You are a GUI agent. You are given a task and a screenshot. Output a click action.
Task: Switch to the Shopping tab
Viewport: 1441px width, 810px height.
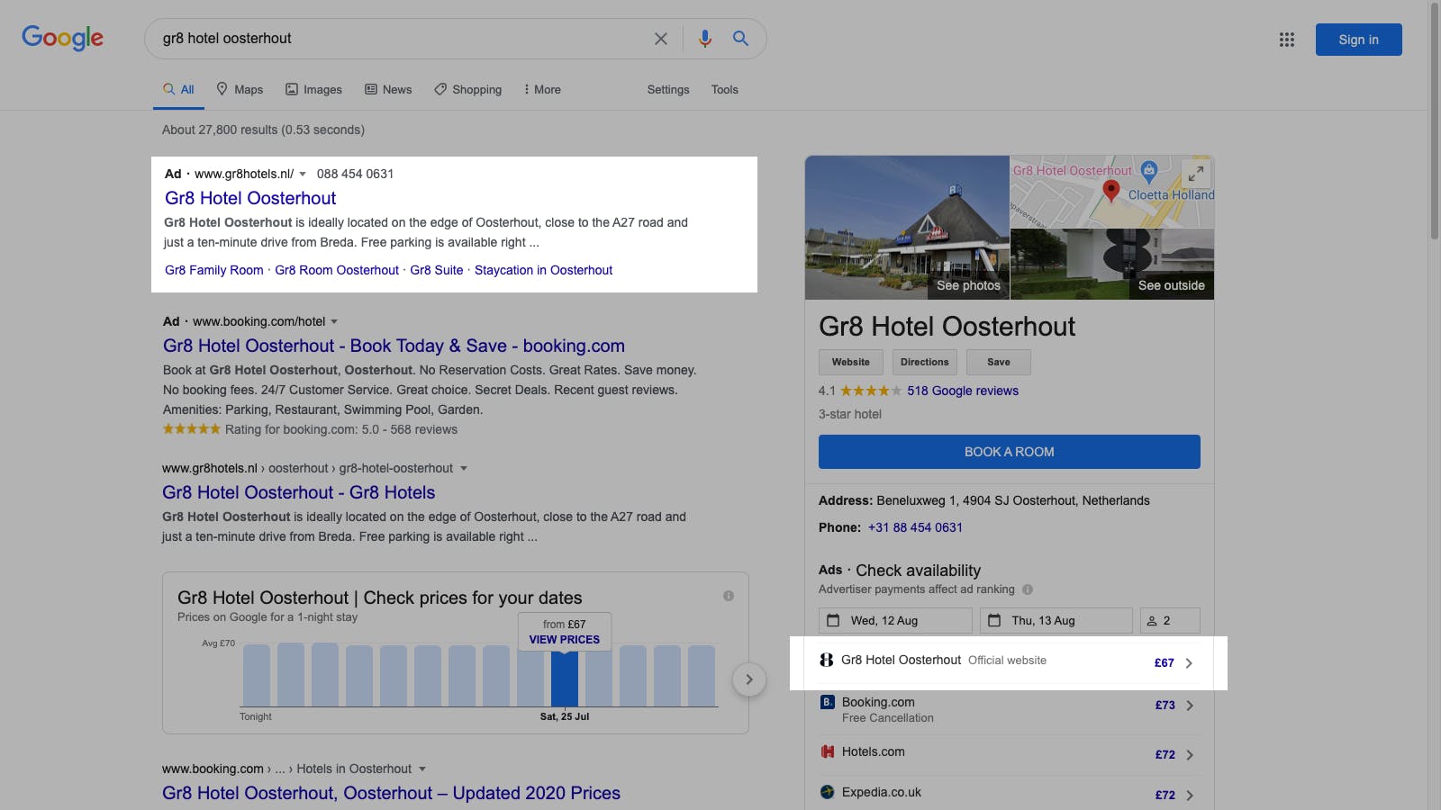click(x=468, y=89)
